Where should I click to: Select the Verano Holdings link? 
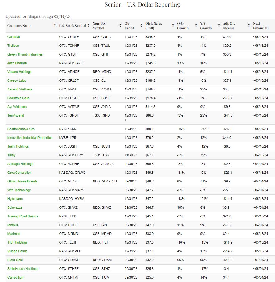[19, 72]
